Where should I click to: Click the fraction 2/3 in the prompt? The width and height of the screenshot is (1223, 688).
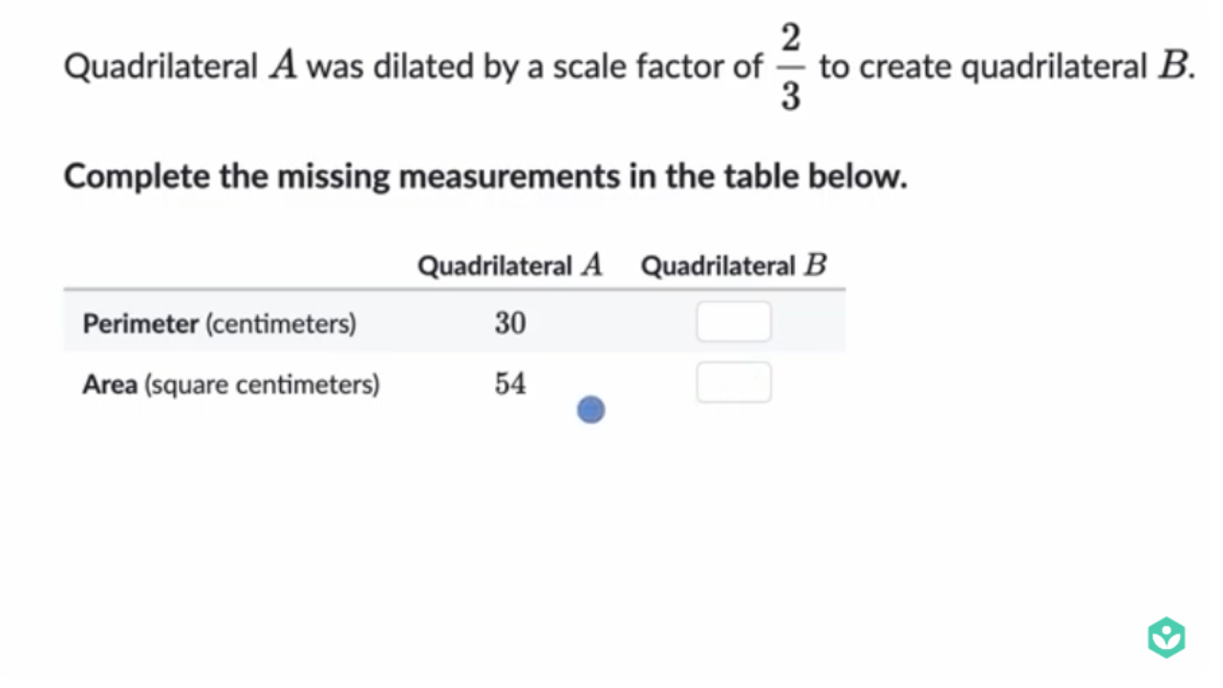coord(789,67)
